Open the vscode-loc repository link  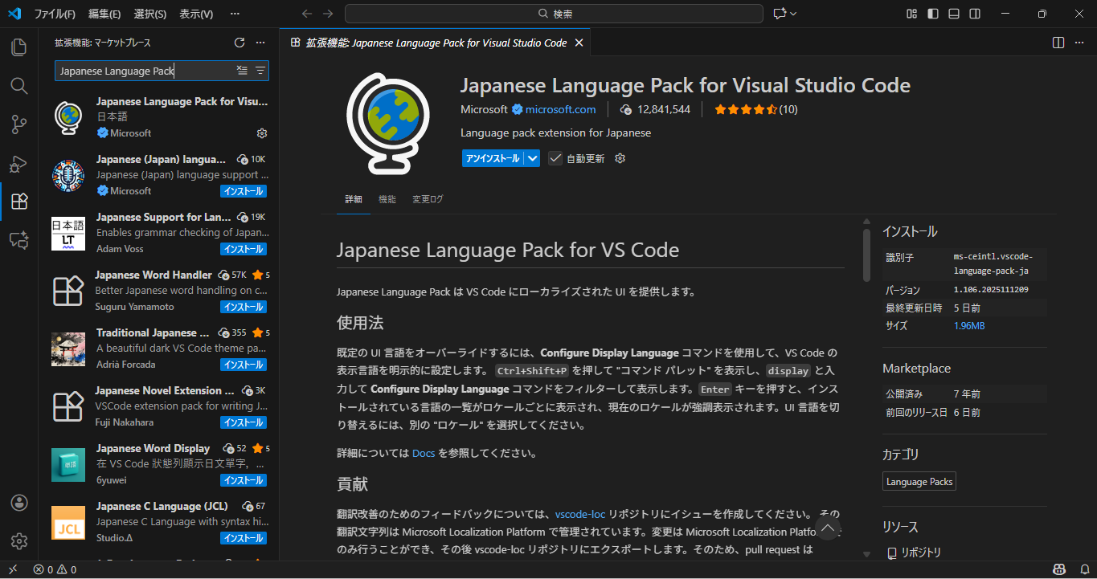pyautogui.click(x=580, y=514)
